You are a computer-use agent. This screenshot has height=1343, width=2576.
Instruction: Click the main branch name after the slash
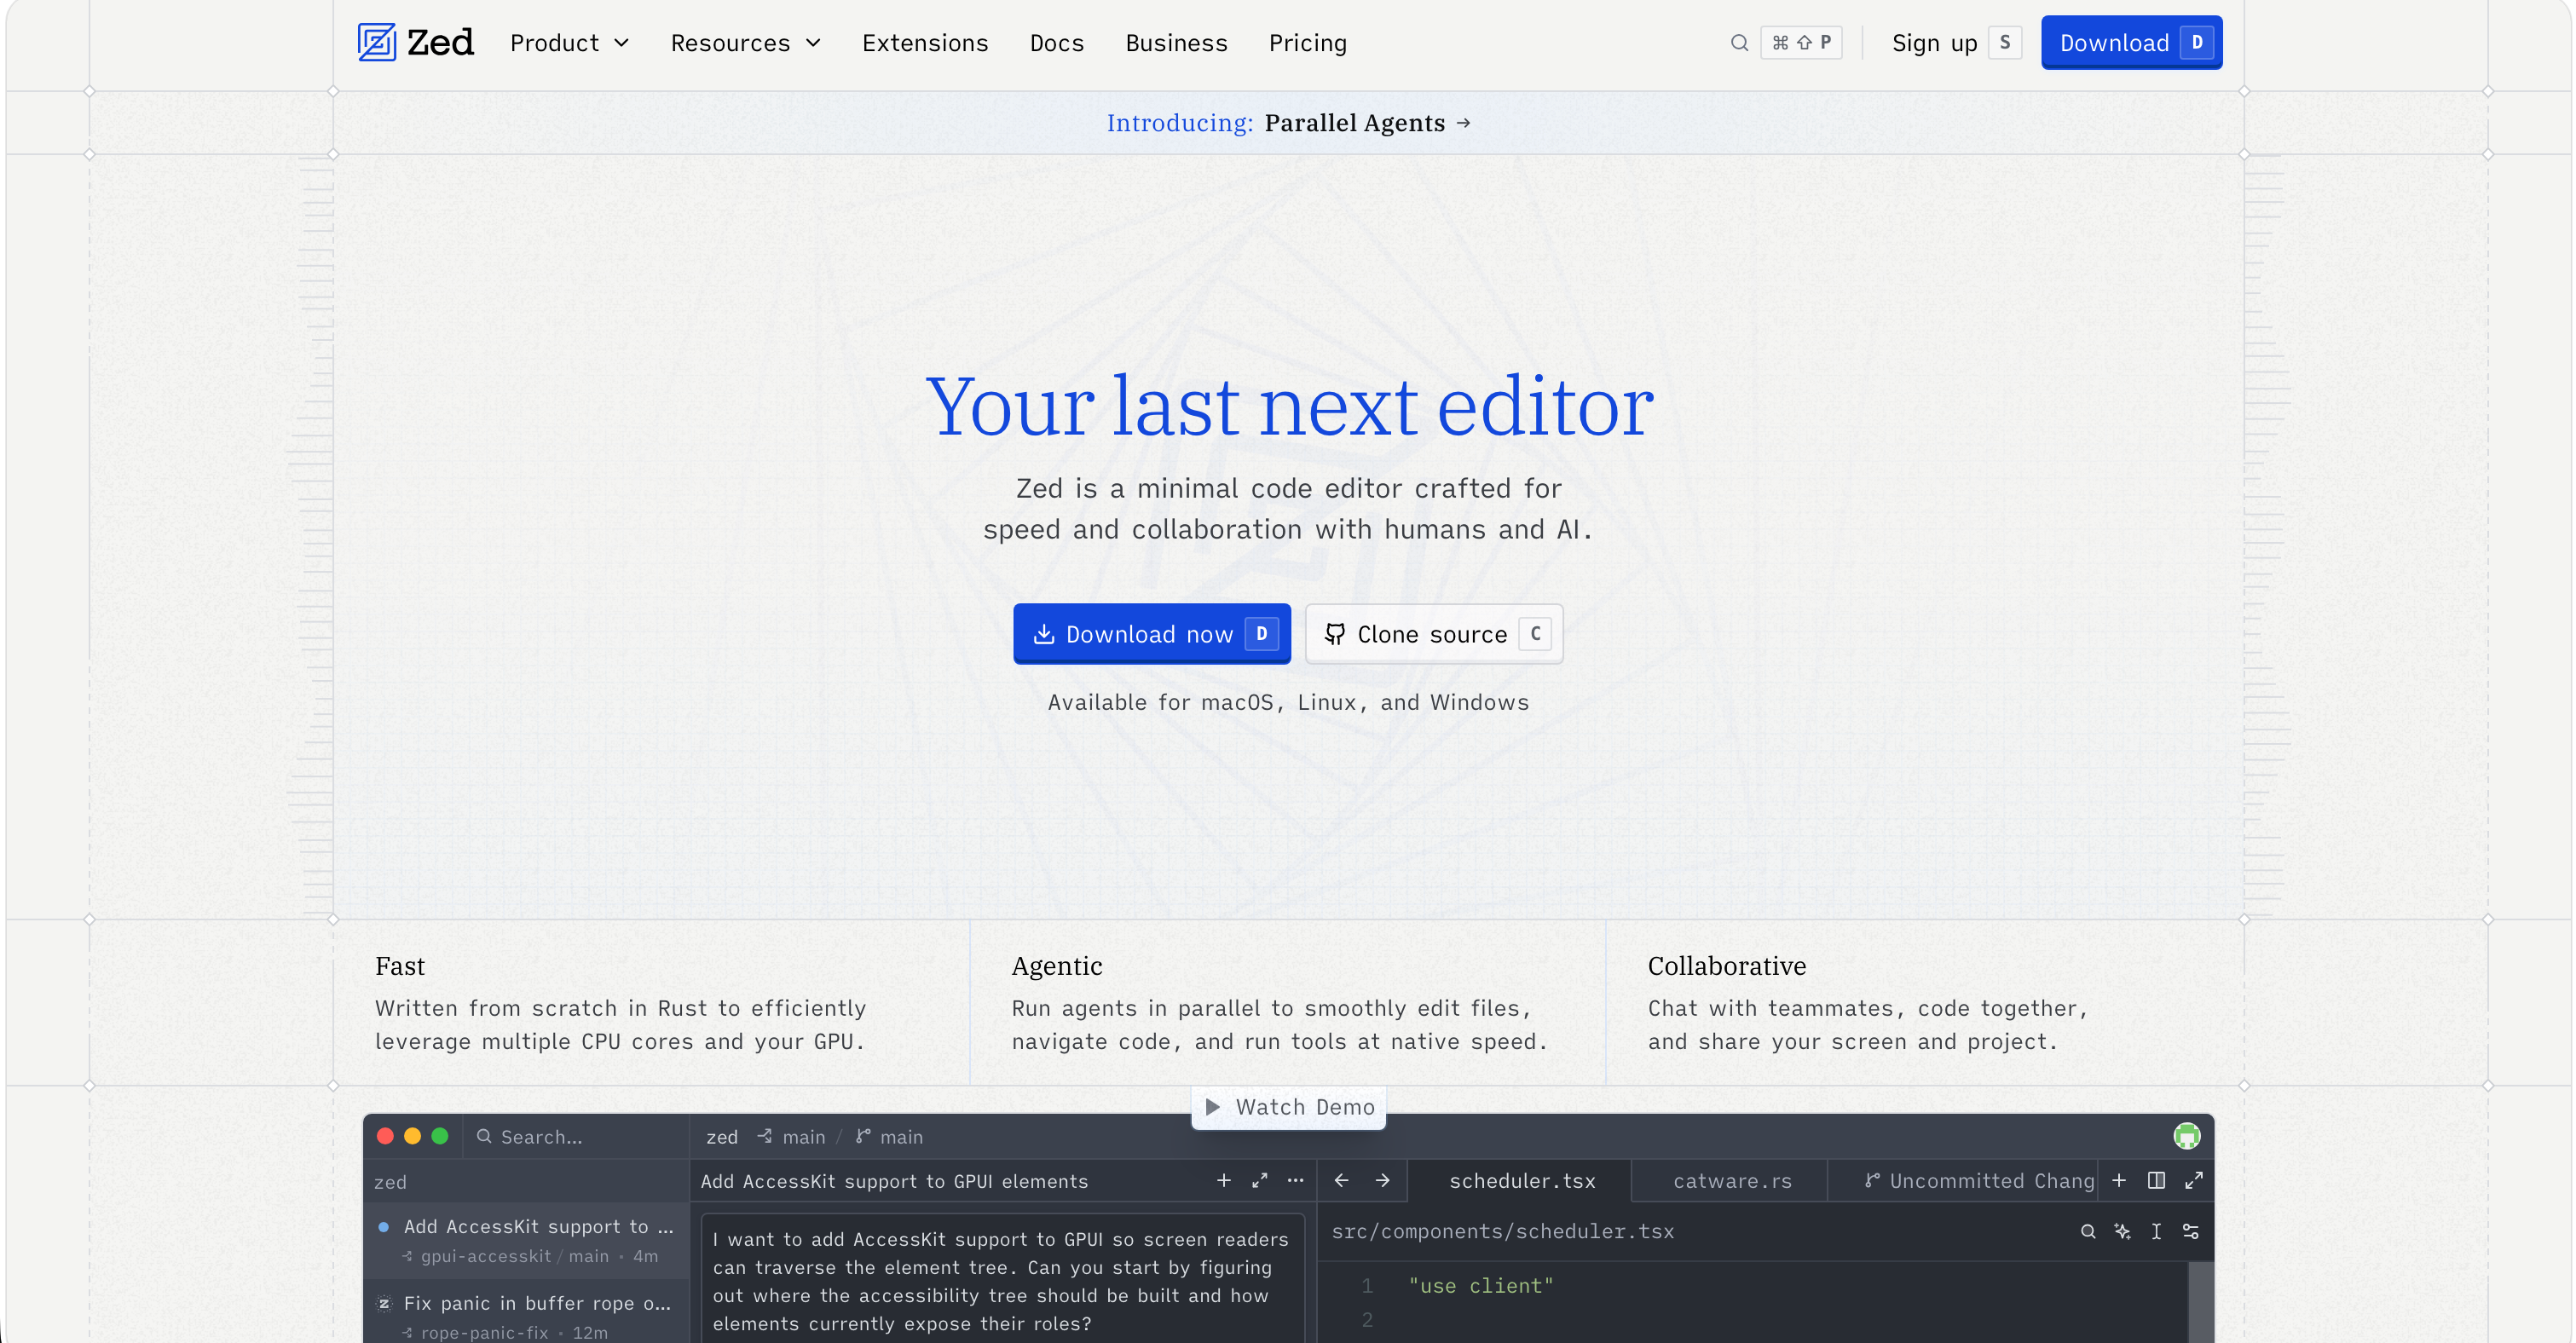[901, 1137]
